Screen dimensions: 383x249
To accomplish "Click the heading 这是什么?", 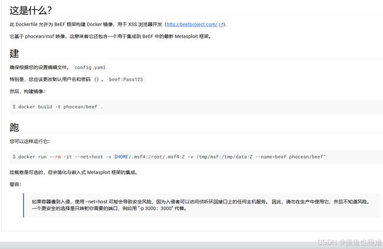I will click(x=31, y=11).
